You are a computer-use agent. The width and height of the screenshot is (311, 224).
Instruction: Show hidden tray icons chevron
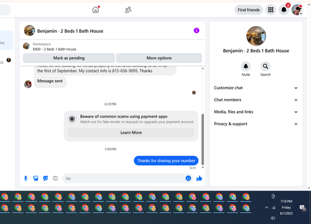pos(267,207)
